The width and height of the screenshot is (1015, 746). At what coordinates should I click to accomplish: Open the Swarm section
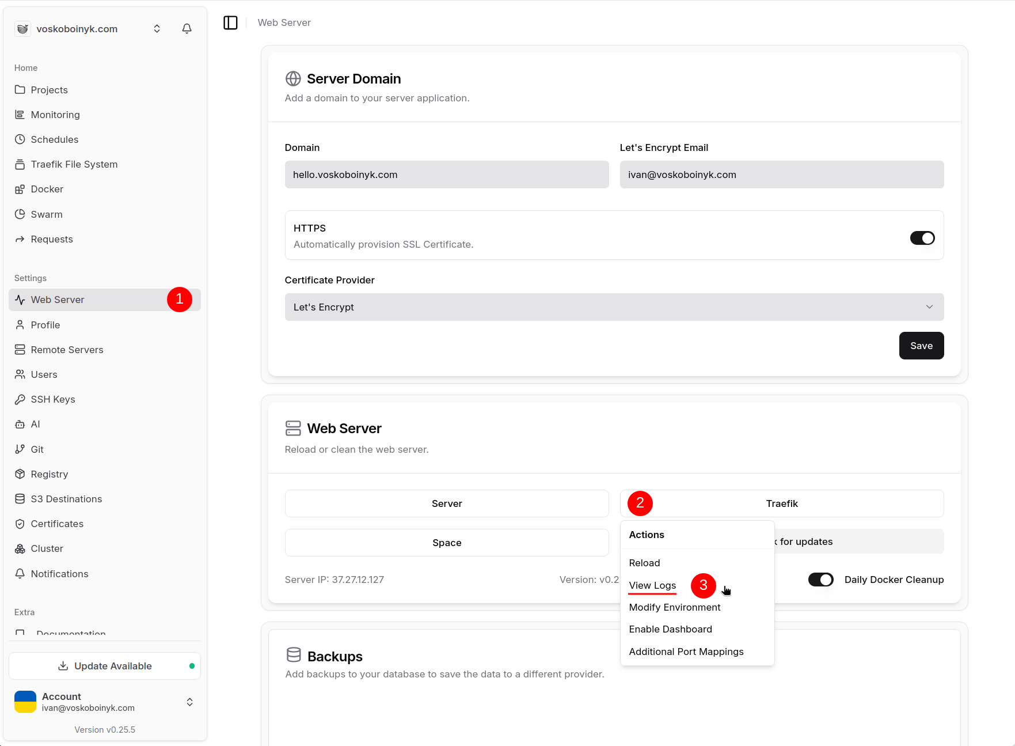(46, 214)
